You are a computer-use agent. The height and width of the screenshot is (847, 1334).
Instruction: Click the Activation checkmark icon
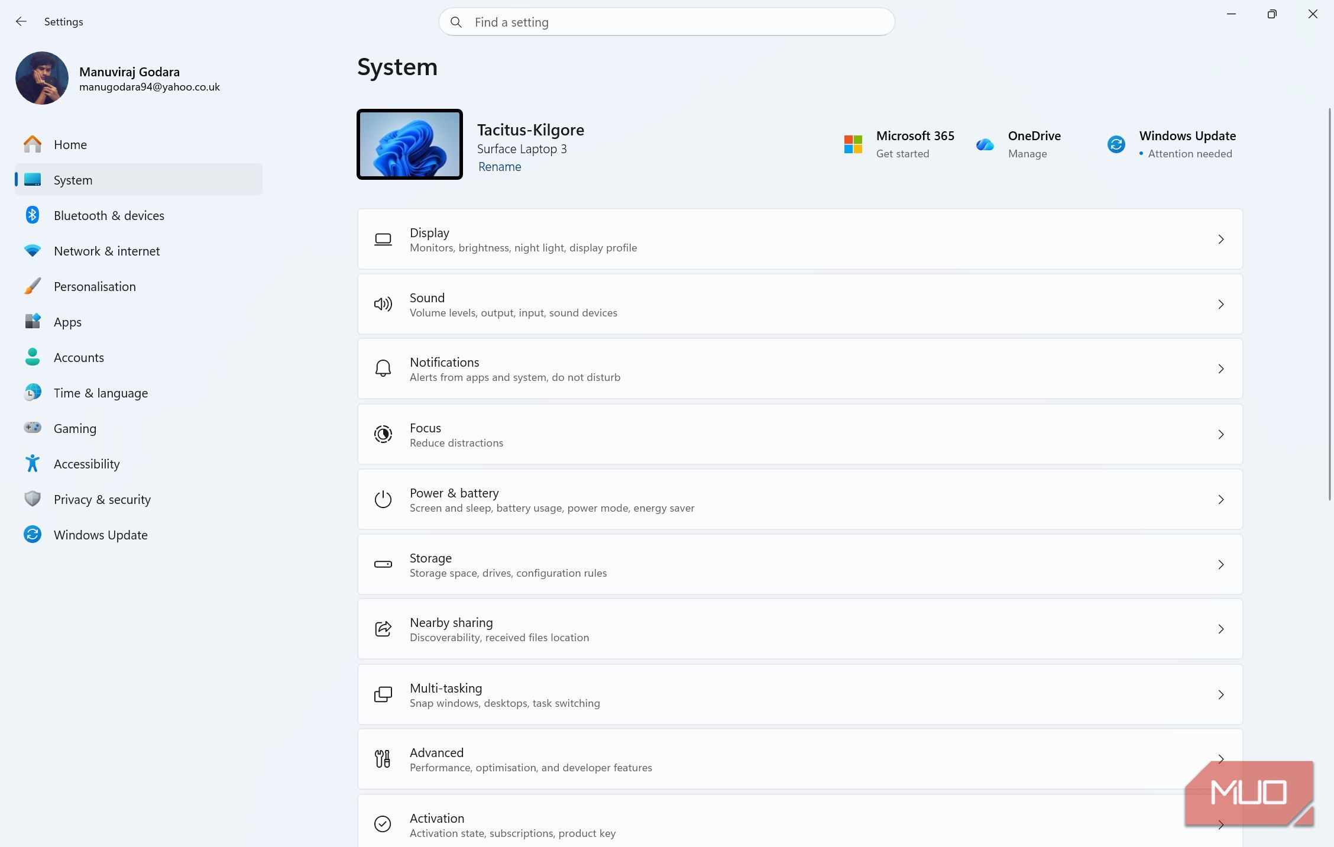point(383,824)
